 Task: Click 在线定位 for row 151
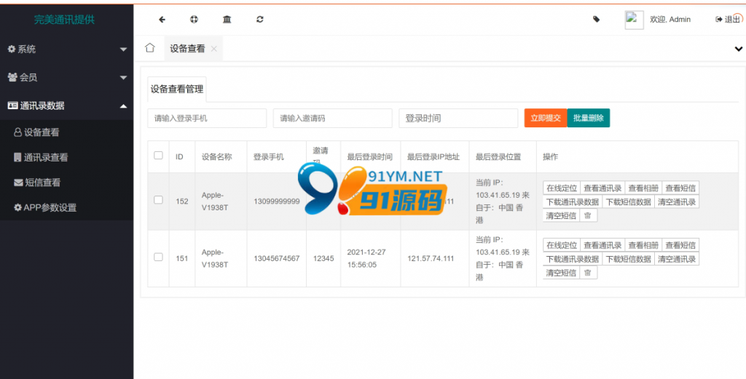(562, 245)
